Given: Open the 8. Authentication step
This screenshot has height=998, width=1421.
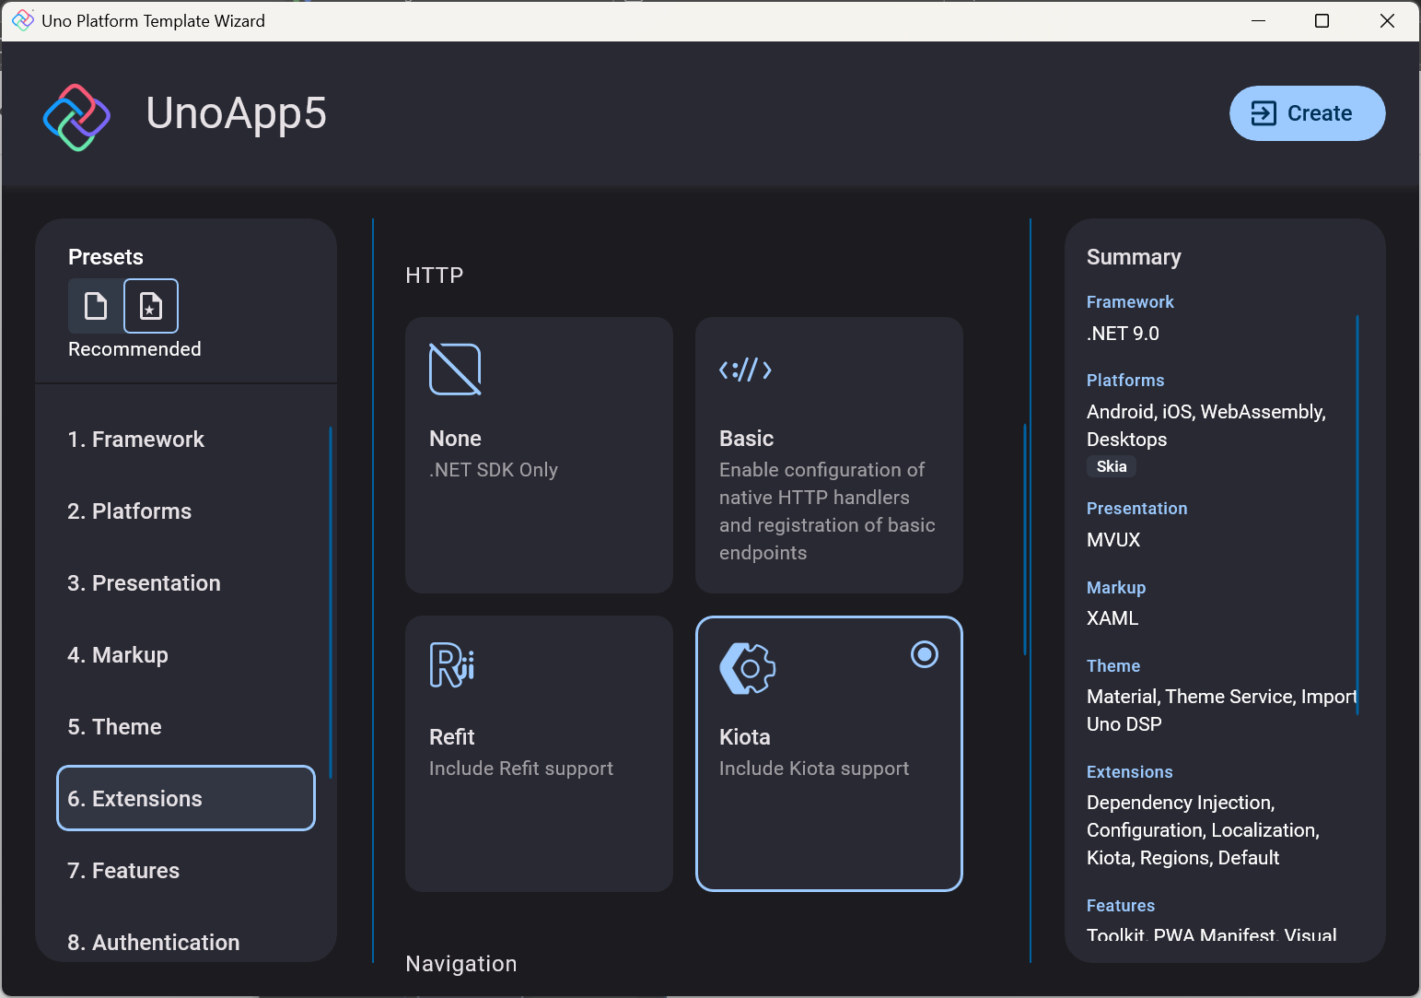Looking at the screenshot, I should pos(186,942).
